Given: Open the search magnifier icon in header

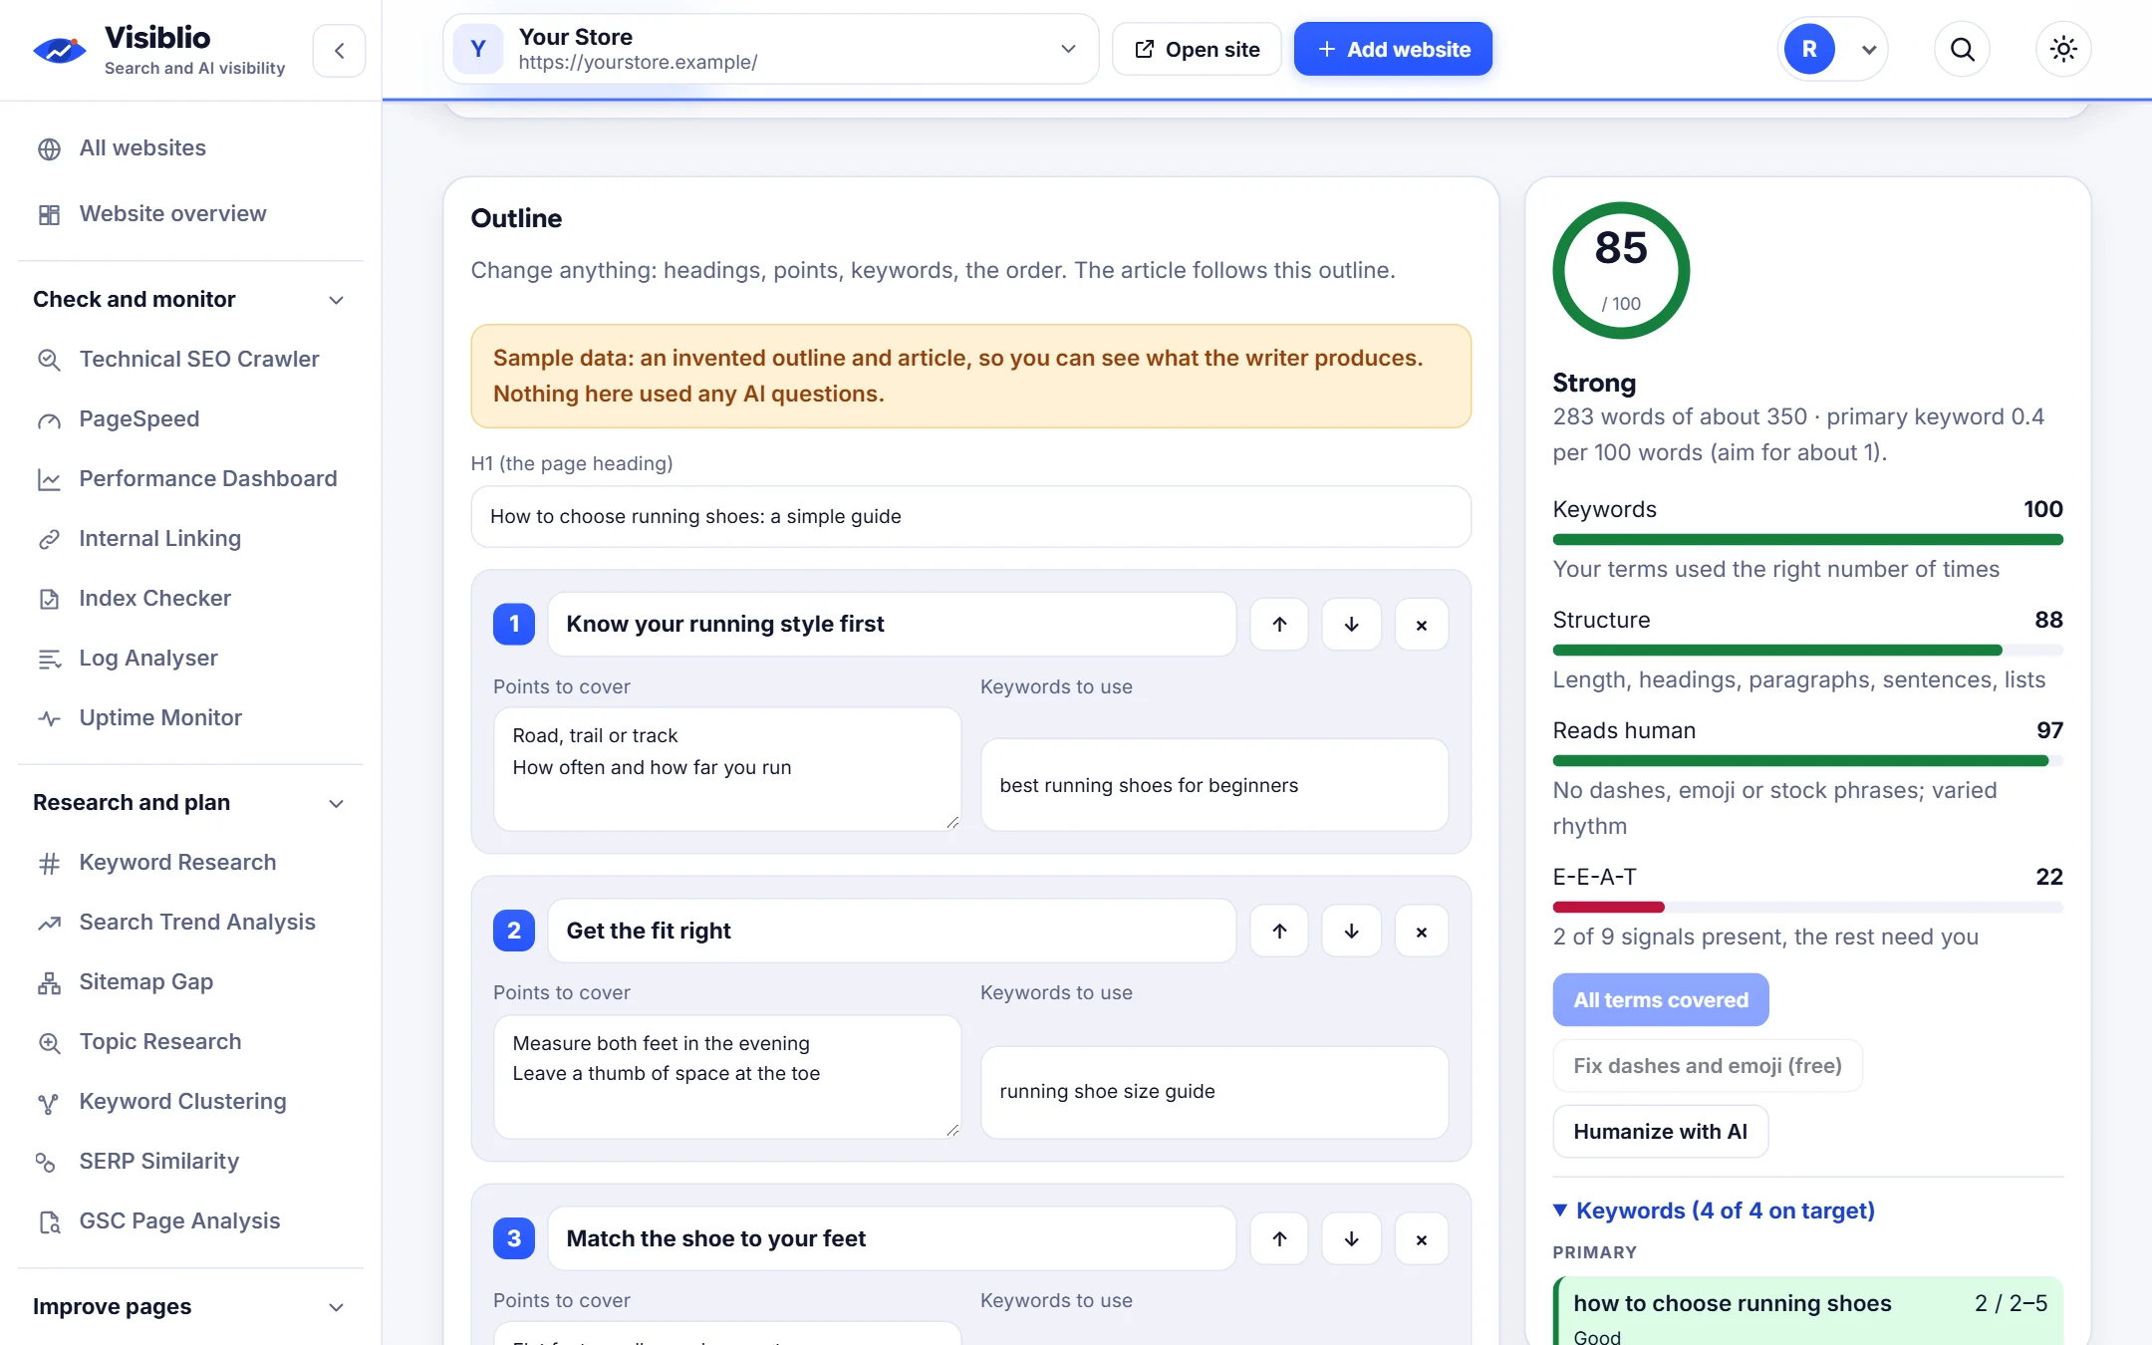Looking at the screenshot, I should click(1962, 49).
